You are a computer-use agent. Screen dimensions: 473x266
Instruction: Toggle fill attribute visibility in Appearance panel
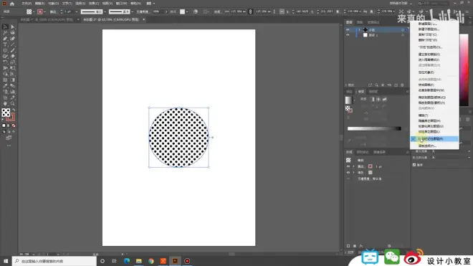348,173
